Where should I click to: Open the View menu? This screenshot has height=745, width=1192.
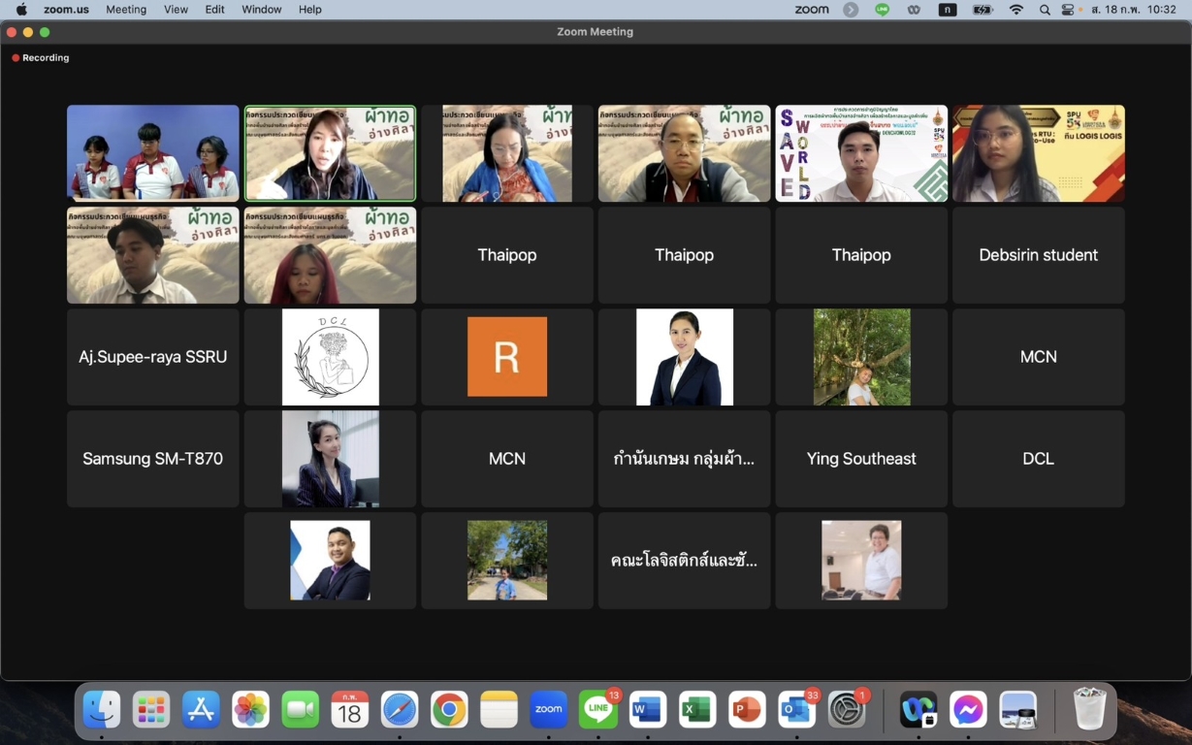click(x=176, y=10)
